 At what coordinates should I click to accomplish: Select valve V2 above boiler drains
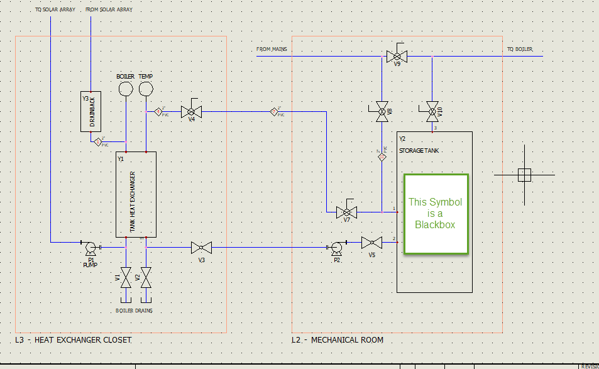pos(146,278)
